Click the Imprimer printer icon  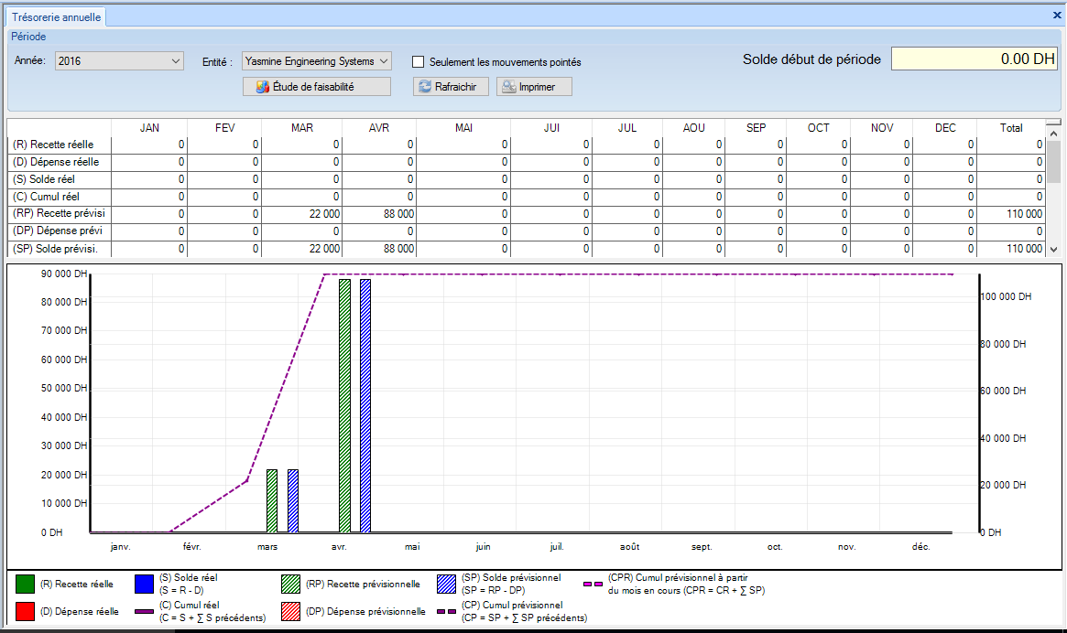507,87
